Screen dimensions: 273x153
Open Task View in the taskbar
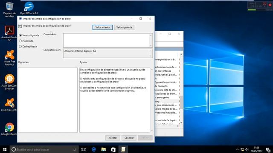[x=84, y=149]
